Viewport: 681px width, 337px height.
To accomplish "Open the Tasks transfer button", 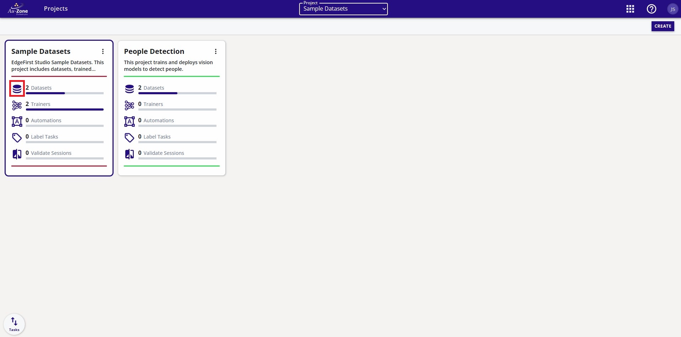I will click(x=14, y=324).
